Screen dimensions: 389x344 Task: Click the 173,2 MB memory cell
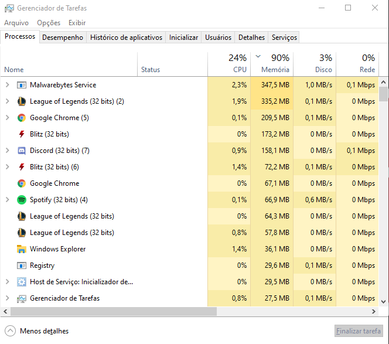point(272,134)
